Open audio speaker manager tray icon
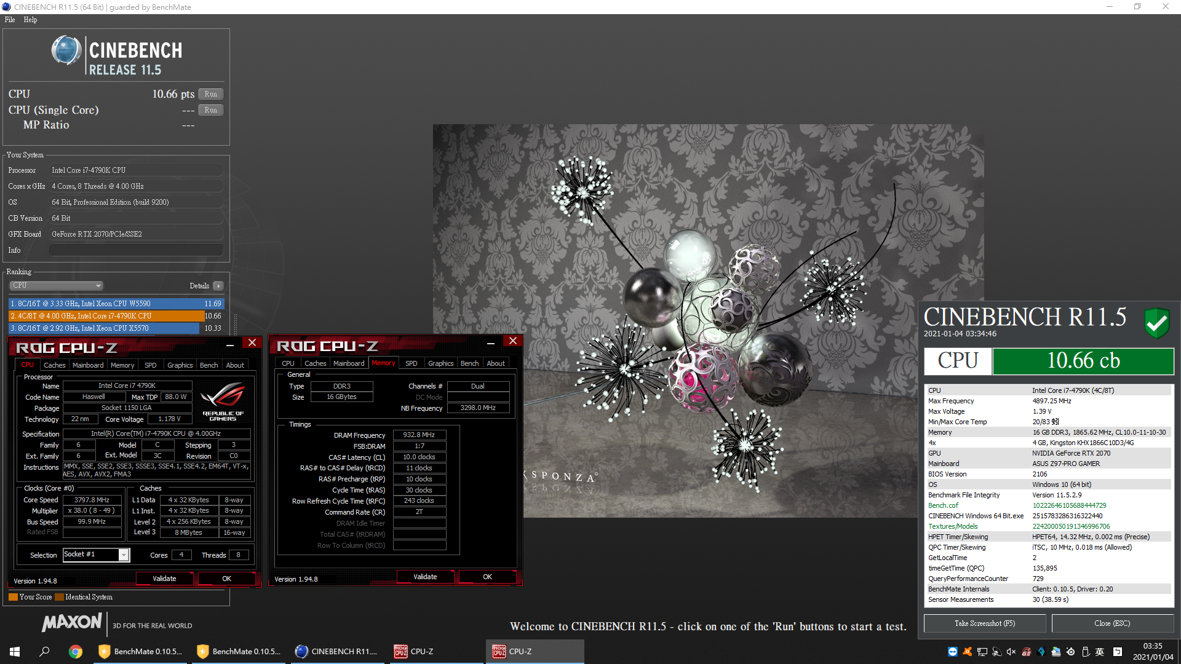The height and width of the screenshot is (664, 1181). coord(997,652)
